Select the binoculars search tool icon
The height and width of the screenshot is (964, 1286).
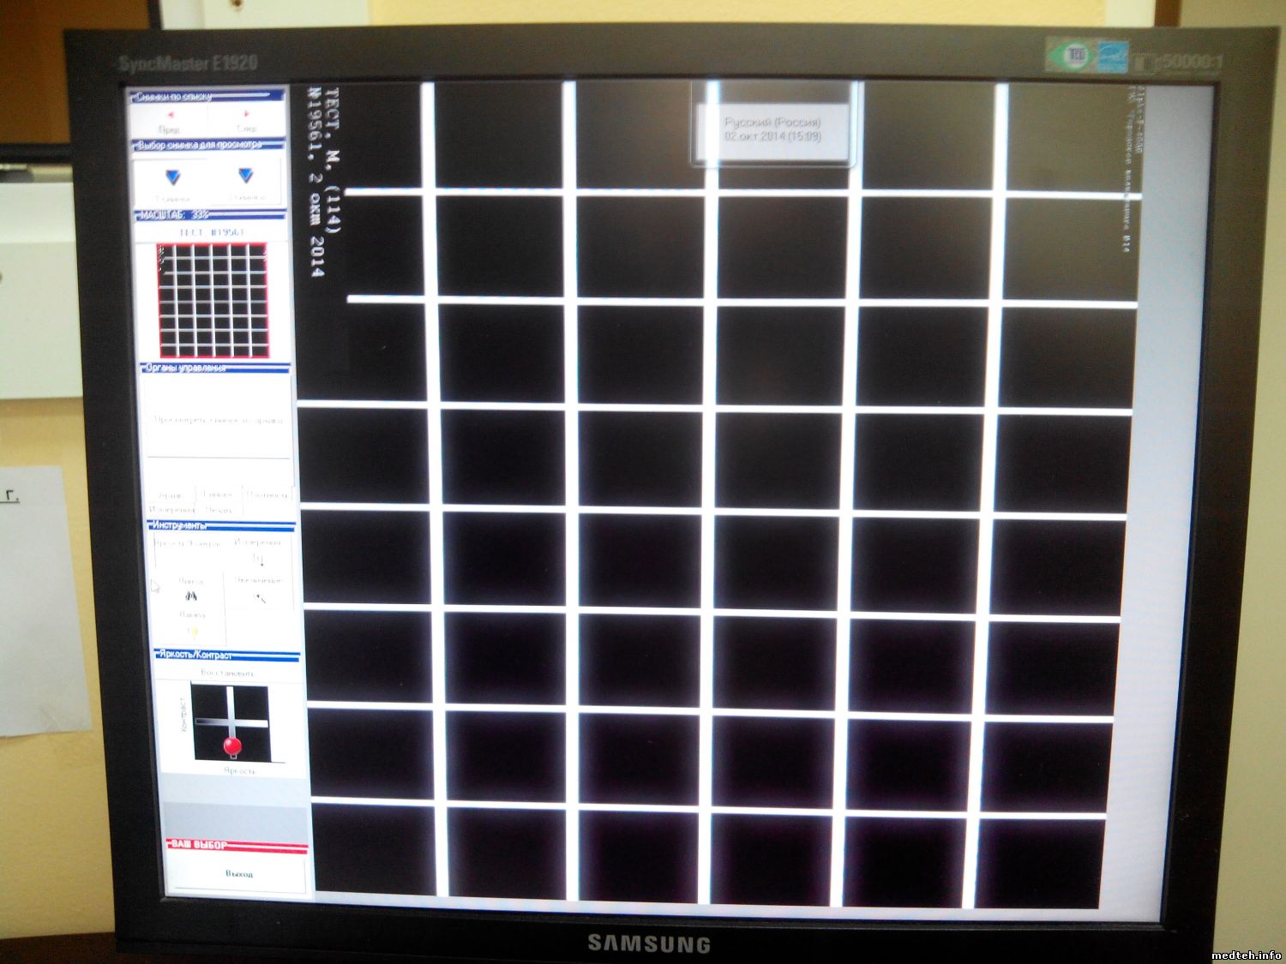tap(190, 596)
